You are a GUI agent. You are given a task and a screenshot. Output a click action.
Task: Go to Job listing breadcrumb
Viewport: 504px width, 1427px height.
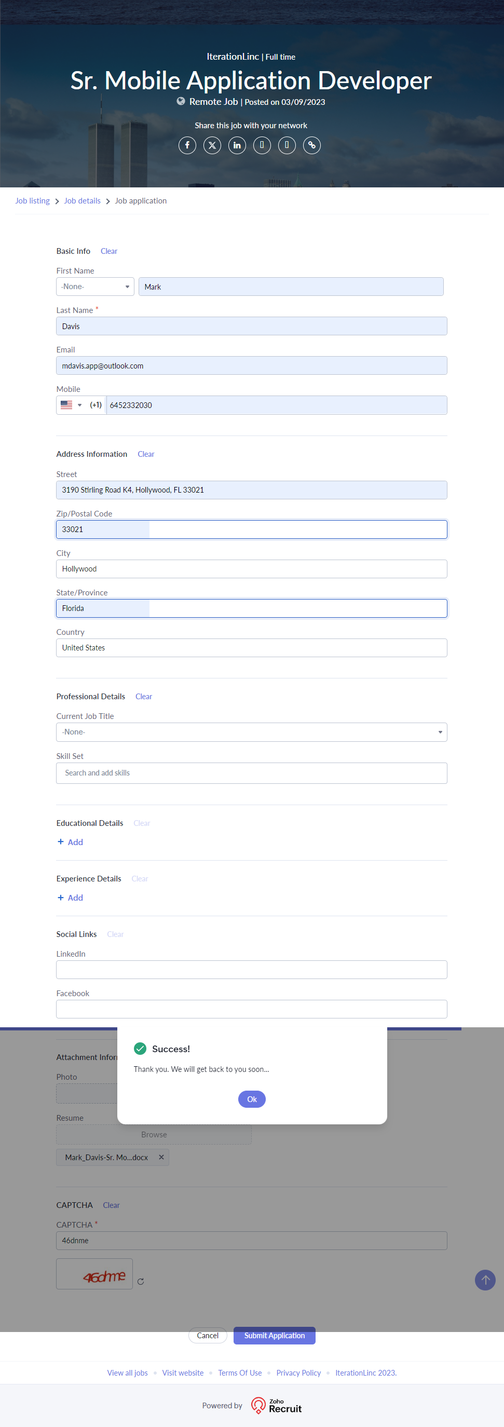pos(32,200)
